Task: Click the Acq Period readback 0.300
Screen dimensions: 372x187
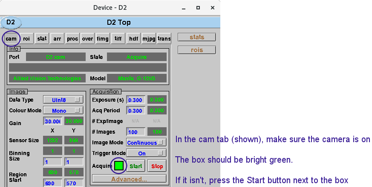Action: (157, 111)
